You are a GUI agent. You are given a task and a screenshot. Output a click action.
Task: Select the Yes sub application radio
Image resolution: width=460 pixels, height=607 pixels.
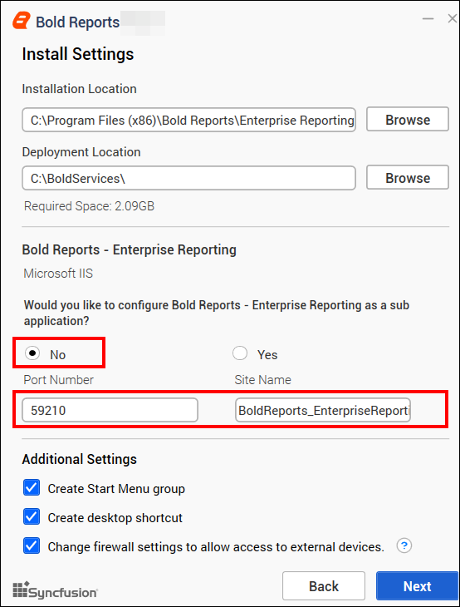[240, 353]
